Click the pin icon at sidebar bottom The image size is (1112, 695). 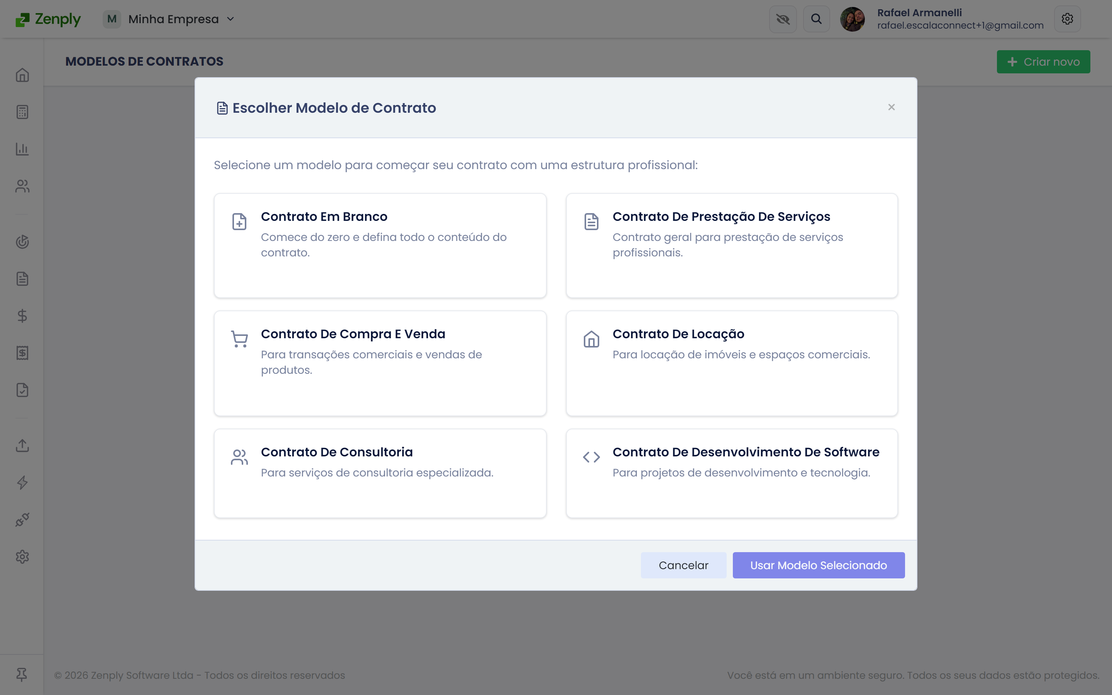[x=22, y=674]
